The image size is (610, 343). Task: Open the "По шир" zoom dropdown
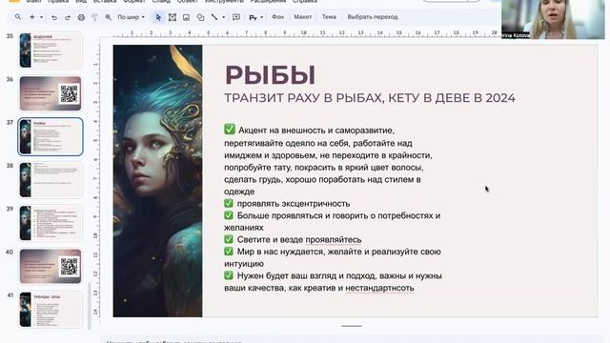(131, 17)
